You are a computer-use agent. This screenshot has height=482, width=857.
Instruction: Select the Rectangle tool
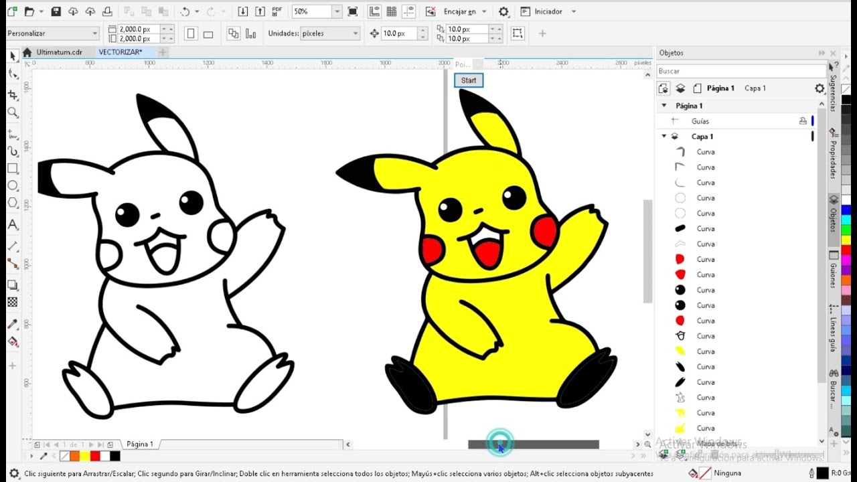13,169
